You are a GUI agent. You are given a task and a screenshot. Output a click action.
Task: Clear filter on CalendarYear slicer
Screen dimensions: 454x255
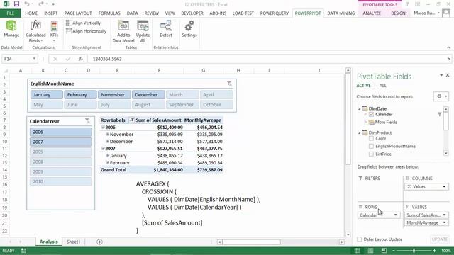87,121
